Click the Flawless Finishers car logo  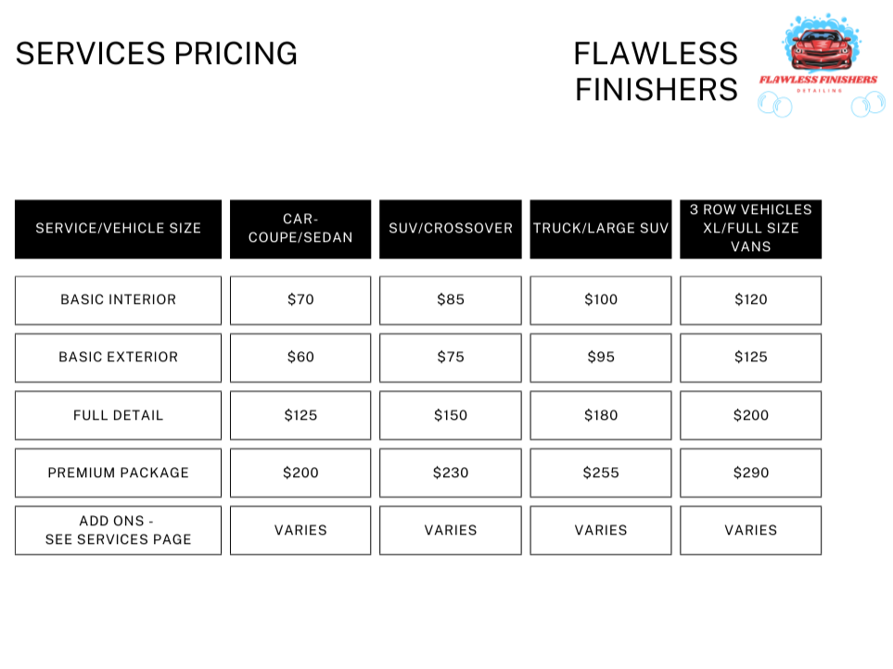pos(821,65)
